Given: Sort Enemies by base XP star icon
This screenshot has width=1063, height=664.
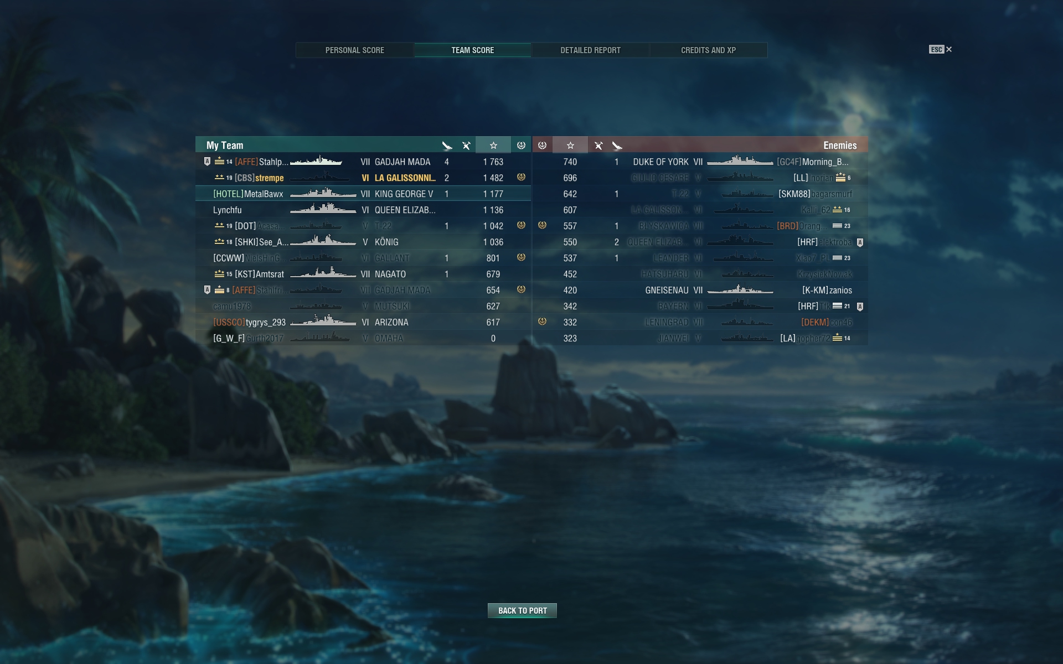Looking at the screenshot, I should pos(570,146).
